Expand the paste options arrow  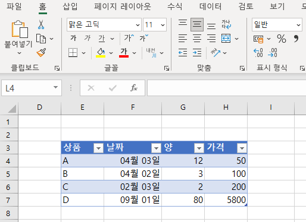[x=19, y=53]
